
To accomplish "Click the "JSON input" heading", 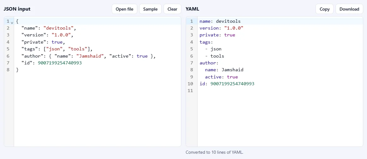I will [17, 9].
